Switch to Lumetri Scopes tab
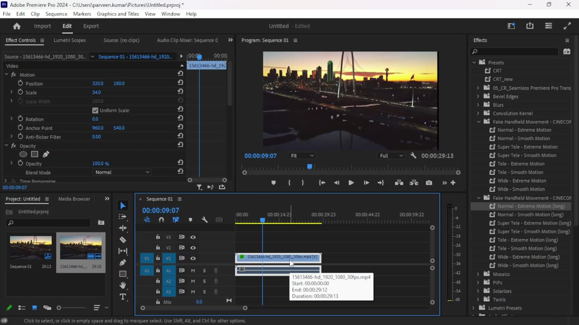The height and width of the screenshot is (325, 579). (x=70, y=40)
